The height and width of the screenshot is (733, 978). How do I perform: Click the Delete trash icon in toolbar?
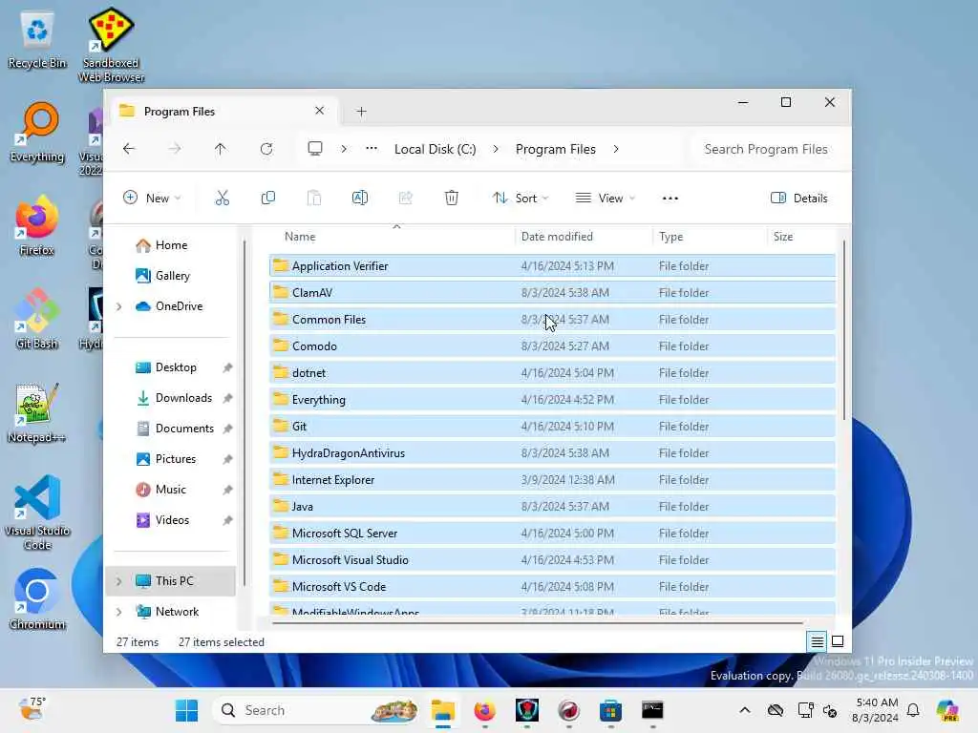tap(452, 199)
